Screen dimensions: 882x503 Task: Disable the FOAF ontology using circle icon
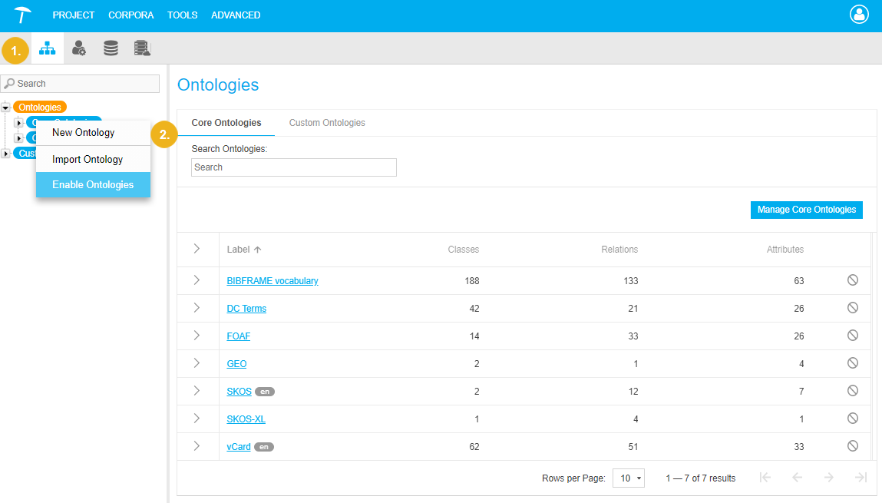[852, 336]
